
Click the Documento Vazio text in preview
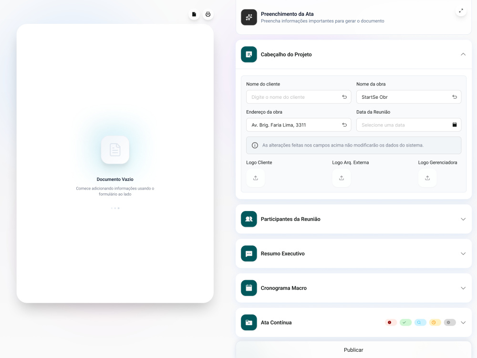115,179
